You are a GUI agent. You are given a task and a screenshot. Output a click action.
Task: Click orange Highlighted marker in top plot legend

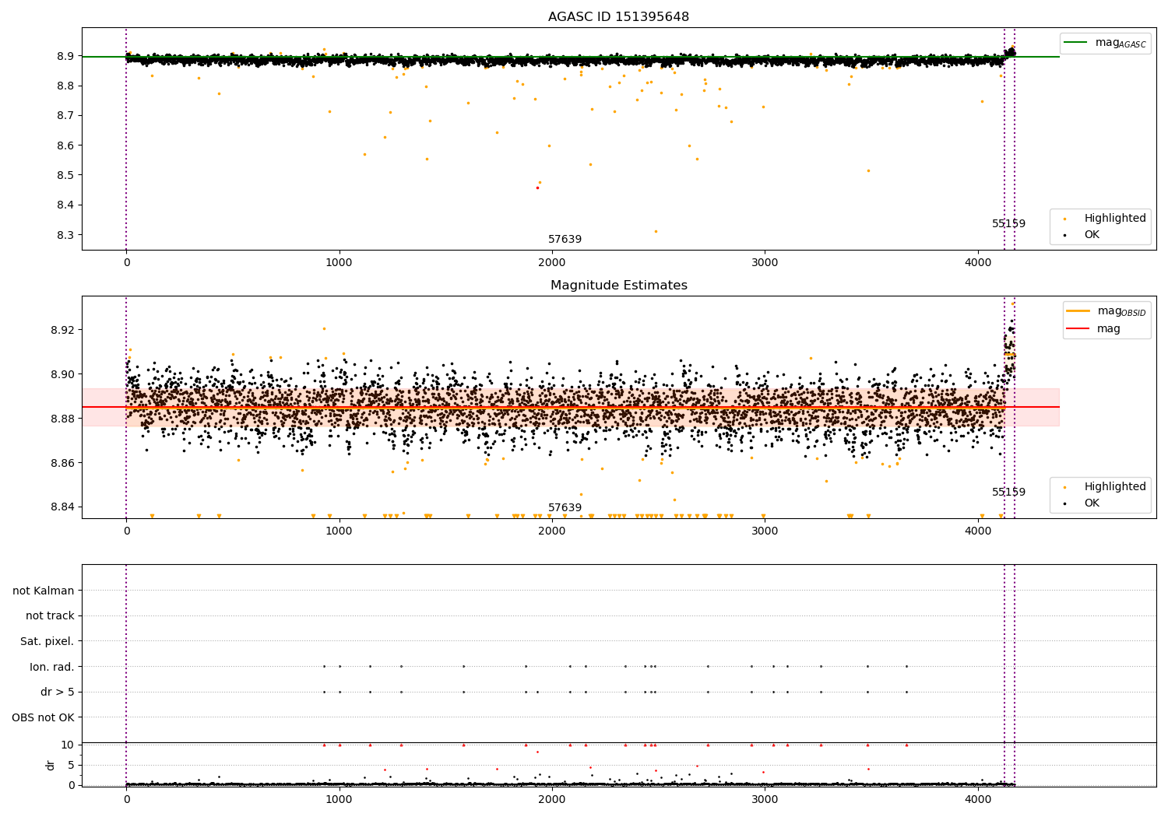coord(1065,219)
